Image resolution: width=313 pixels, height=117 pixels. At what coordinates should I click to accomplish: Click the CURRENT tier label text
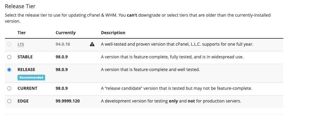click(x=27, y=88)
